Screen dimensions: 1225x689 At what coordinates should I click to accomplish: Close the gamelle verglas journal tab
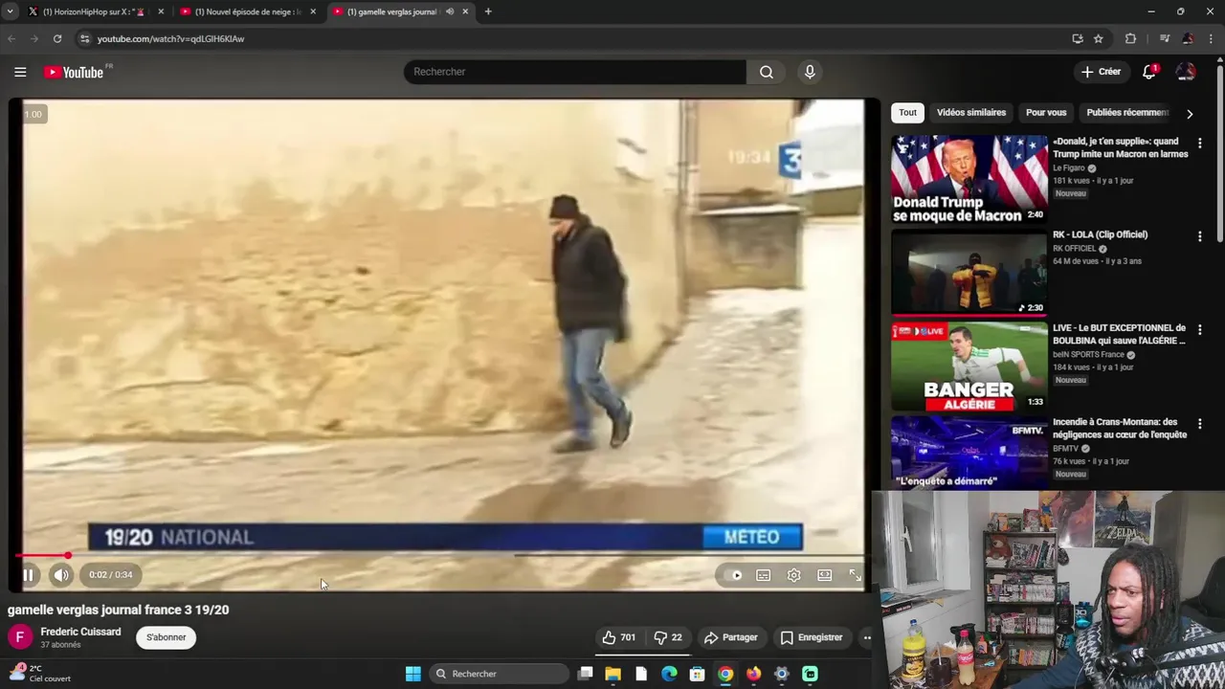point(465,11)
